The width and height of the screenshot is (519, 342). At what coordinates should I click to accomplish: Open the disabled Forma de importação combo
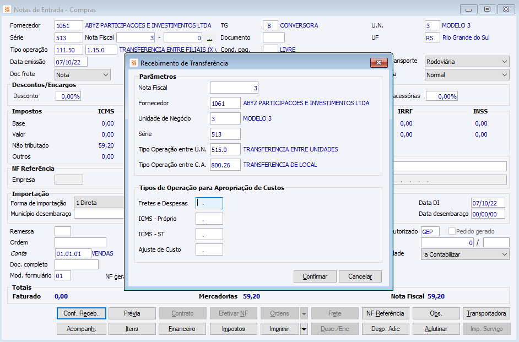coord(99,203)
